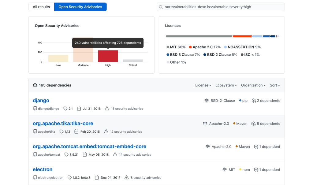Open the Sort dropdown
The image size is (313, 185).
[x=275, y=85]
